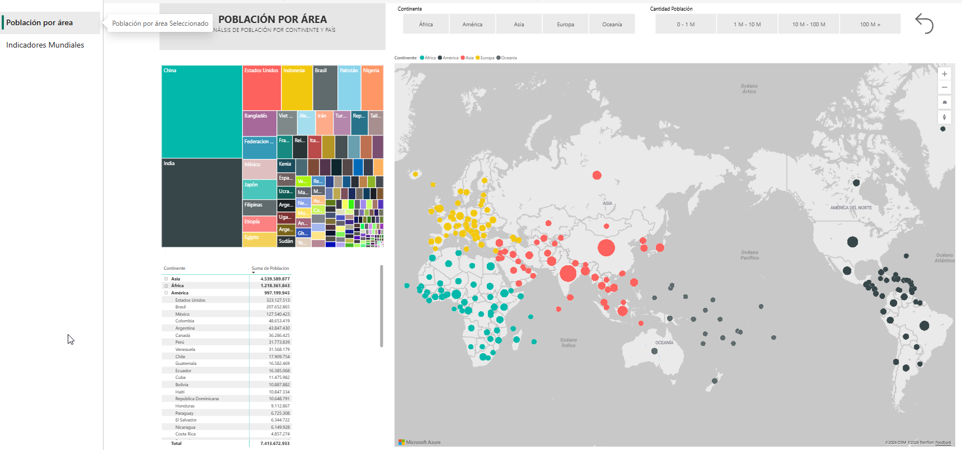Select the India bubble on the map
Viewport: 962px width, 450px height.
pyautogui.click(x=568, y=273)
